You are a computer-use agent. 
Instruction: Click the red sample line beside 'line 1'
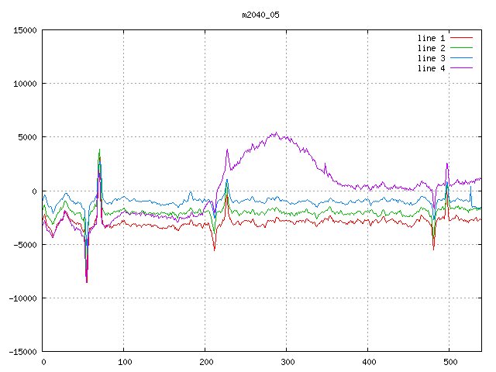pyautogui.click(x=461, y=37)
